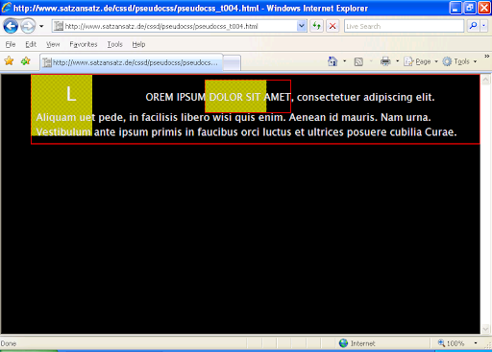Open the recent pages dropdown beside Forward

pyautogui.click(x=41, y=26)
